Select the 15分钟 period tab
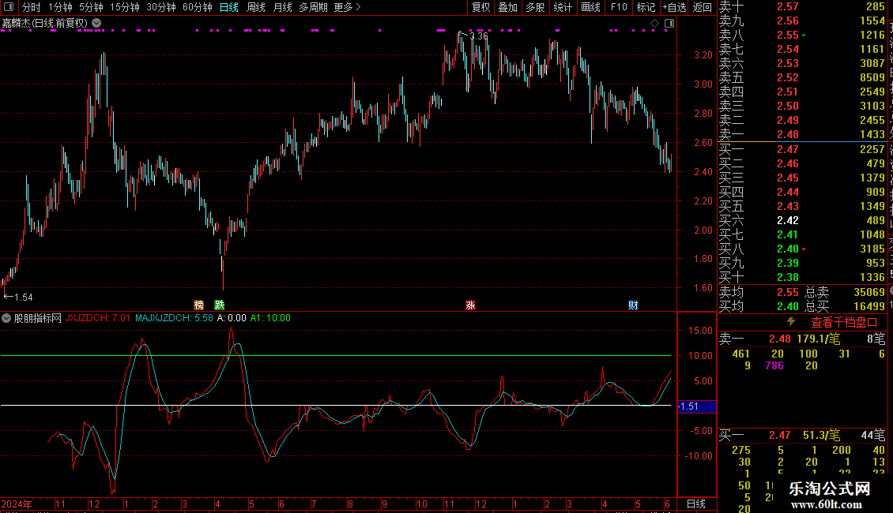Viewport: 893px width, 513px height. pyautogui.click(x=125, y=7)
